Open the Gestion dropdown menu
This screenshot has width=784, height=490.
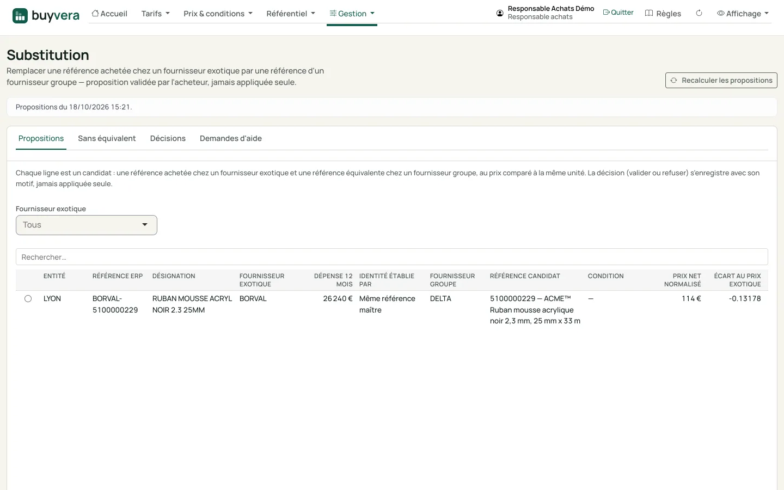coord(352,14)
